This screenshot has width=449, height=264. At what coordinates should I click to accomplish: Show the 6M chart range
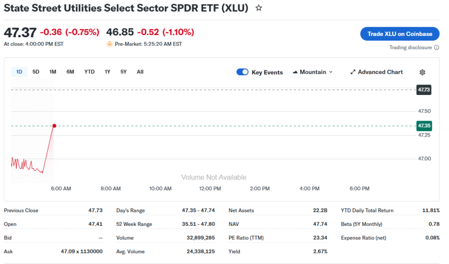[70, 72]
